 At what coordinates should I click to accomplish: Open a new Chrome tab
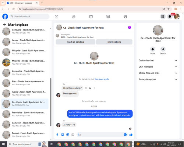(42, 3)
